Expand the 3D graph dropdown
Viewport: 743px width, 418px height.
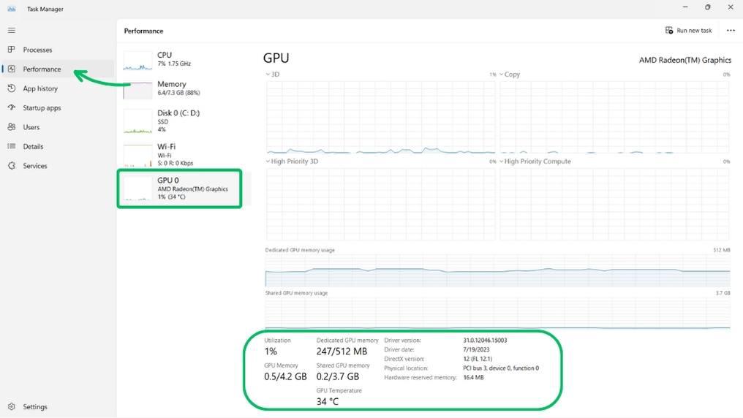pos(268,75)
